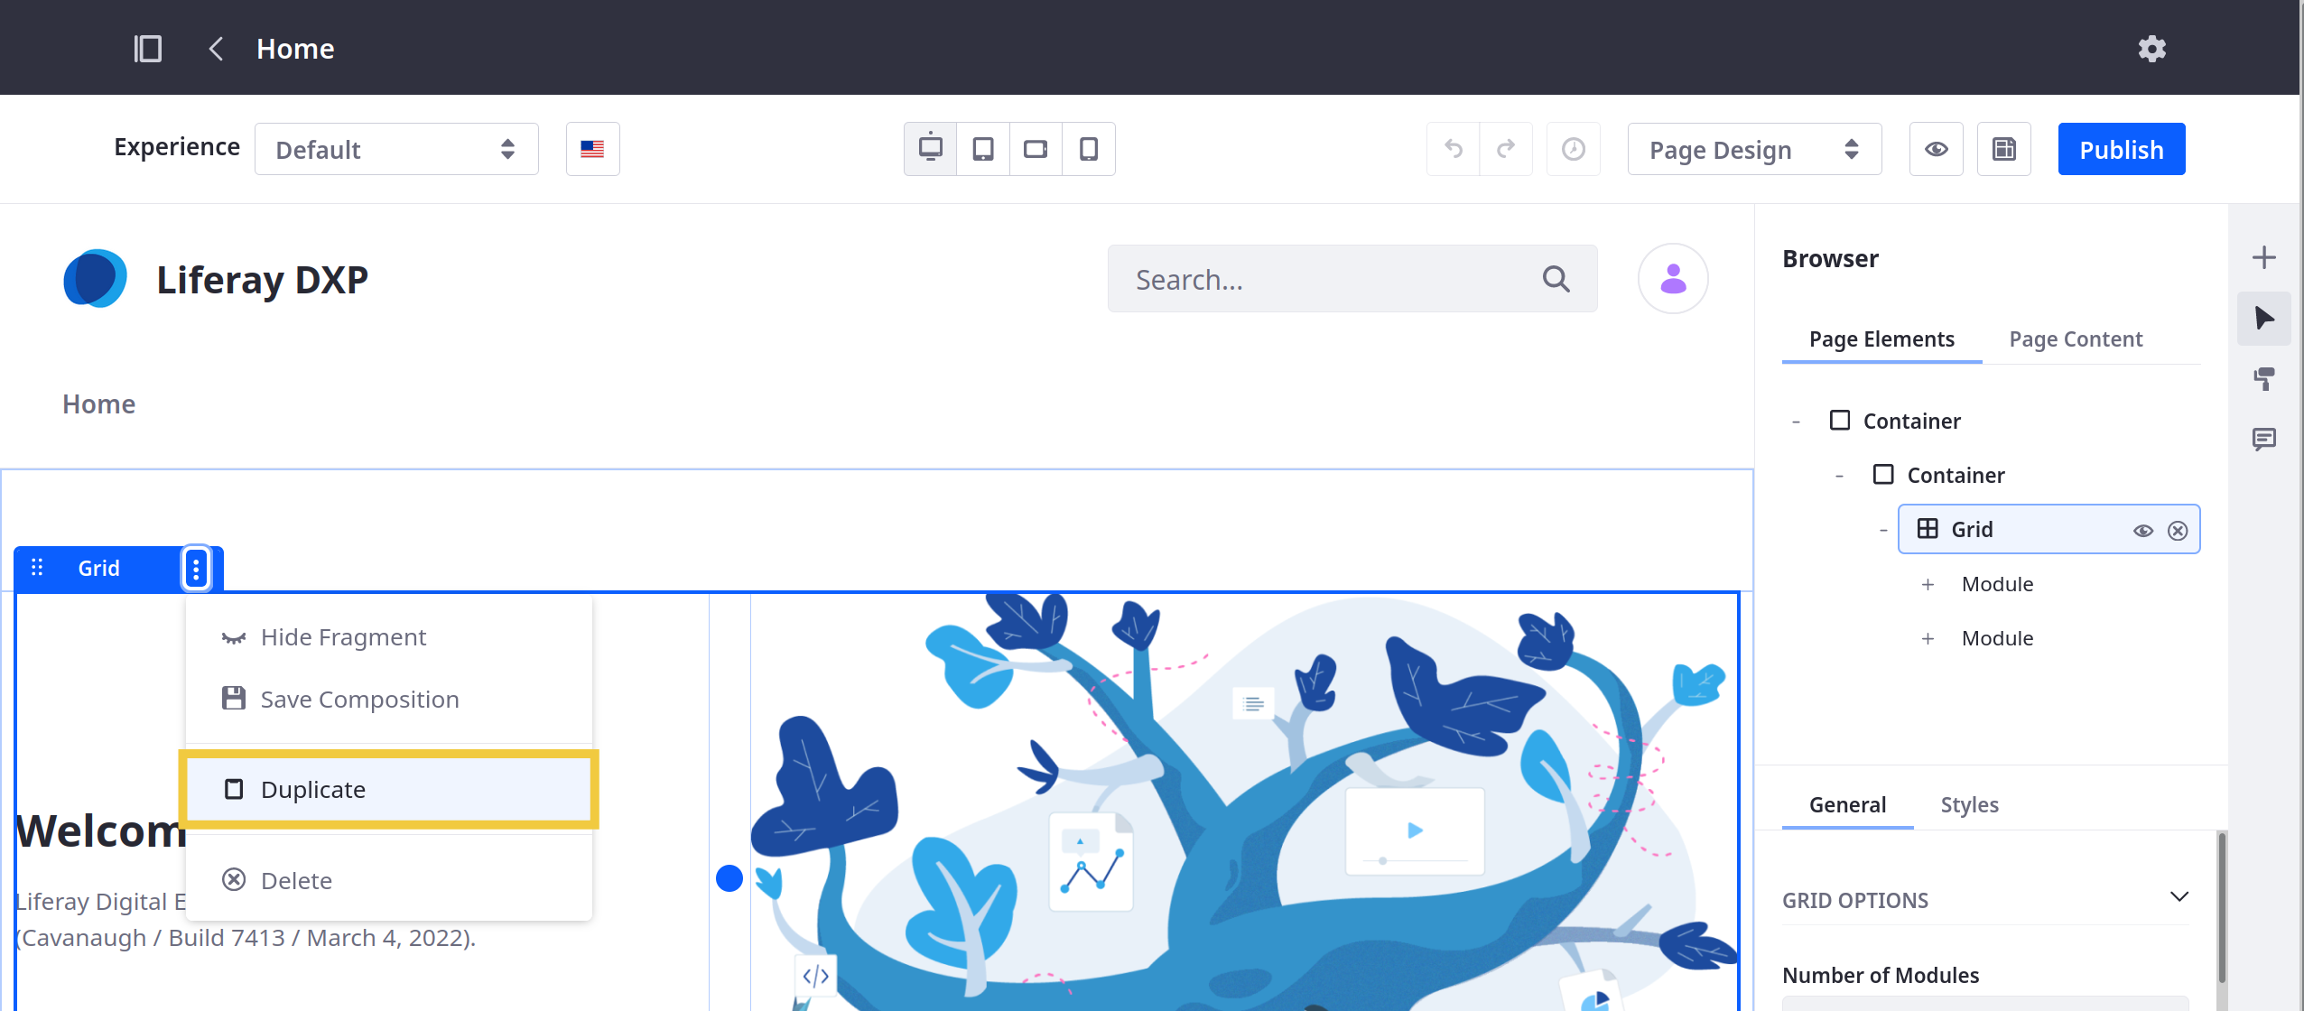Switch to Styles tab in panel
2304x1011 pixels.
(1969, 803)
